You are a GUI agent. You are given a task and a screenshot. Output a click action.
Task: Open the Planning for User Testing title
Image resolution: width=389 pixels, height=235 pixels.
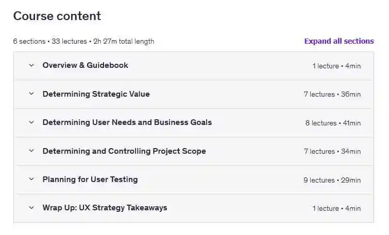click(x=90, y=179)
